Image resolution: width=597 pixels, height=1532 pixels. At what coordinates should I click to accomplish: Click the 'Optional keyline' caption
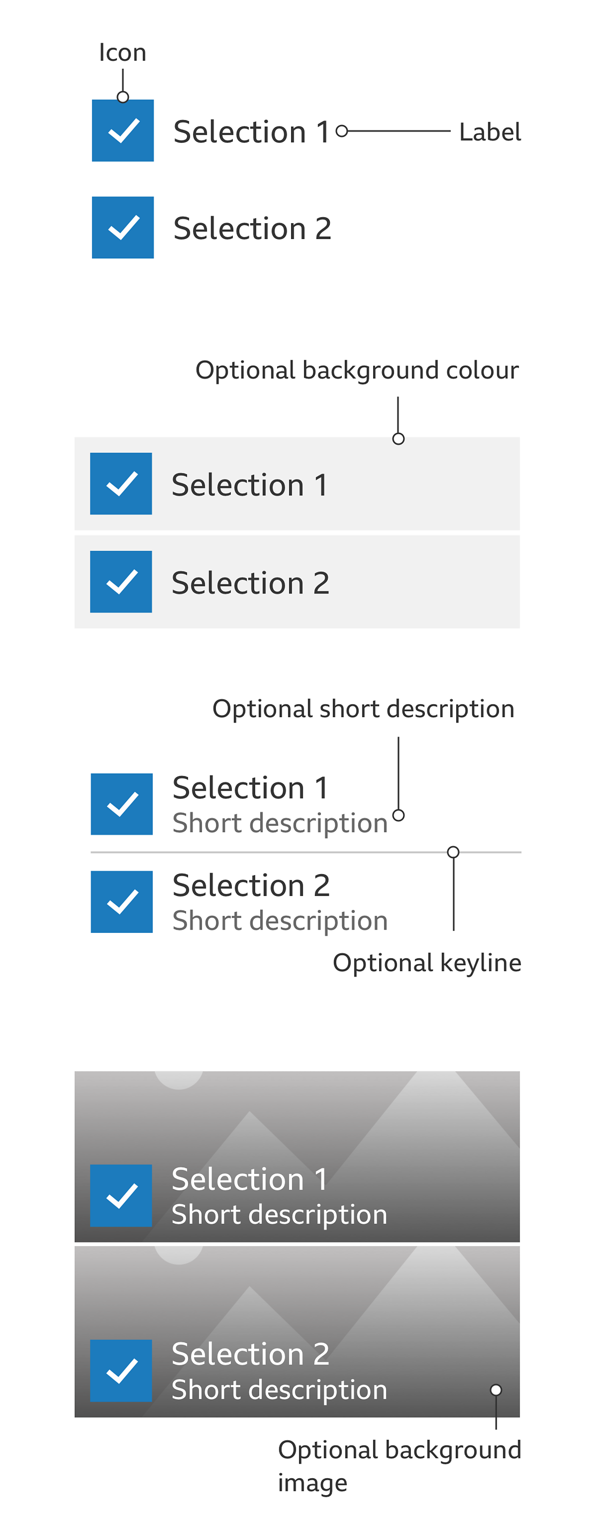pos(426,962)
